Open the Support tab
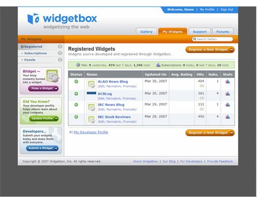This screenshot has height=199, width=257. tap(200, 32)
